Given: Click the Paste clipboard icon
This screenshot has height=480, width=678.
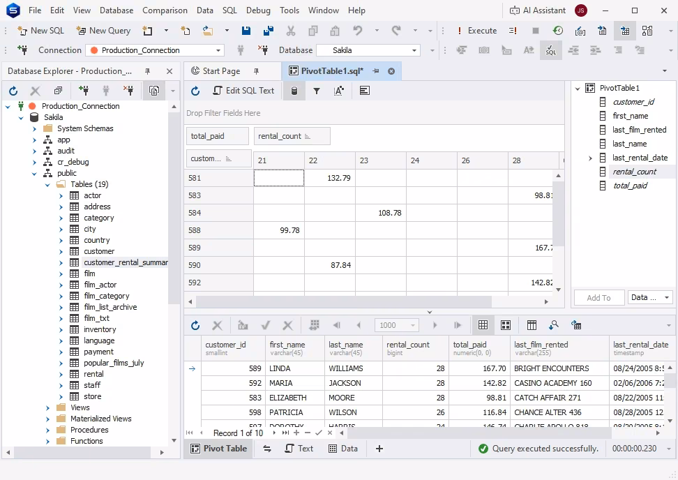Looking at the screenshot, I should (x=335, y=31).
